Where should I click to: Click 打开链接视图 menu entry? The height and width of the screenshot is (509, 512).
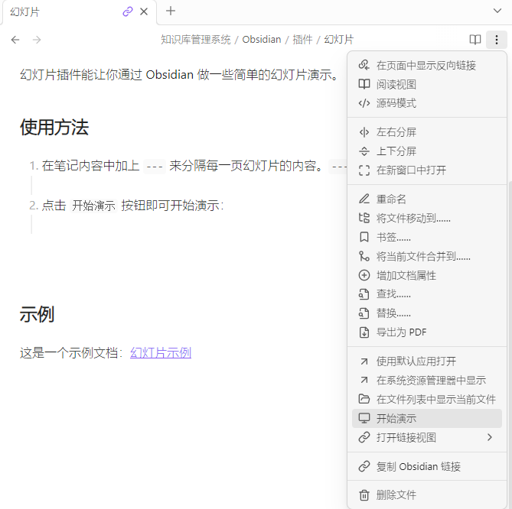427,437
